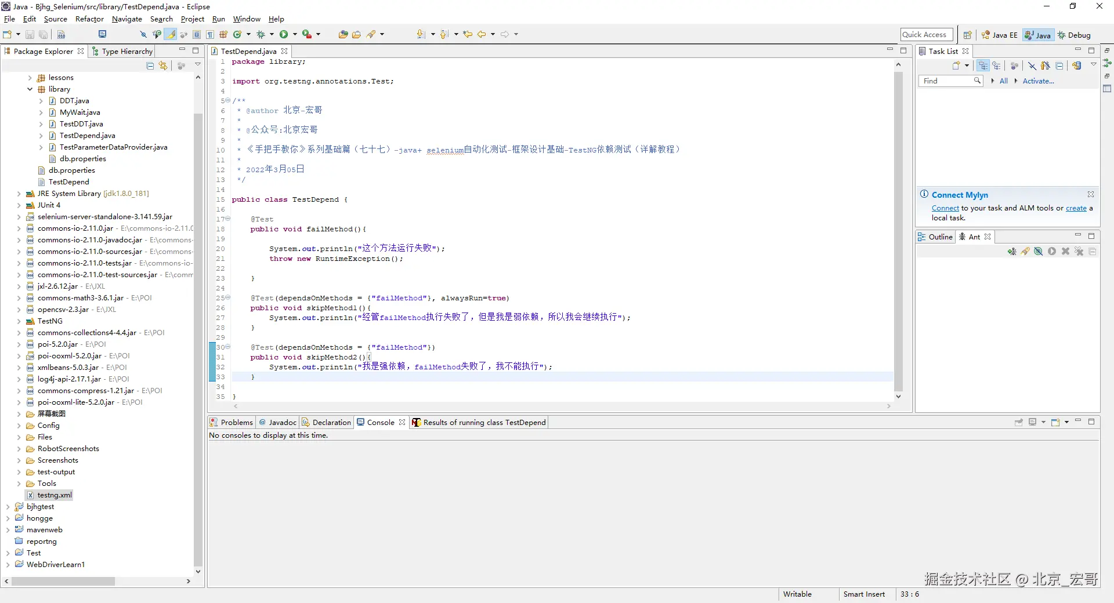Open the Refactor menu

[x=89, y=19]
